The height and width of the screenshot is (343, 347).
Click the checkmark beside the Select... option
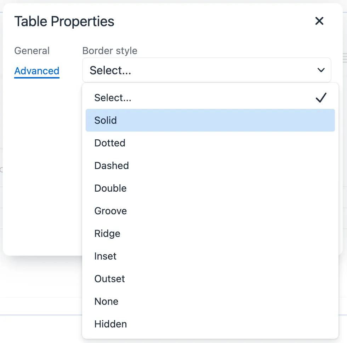tap(321, 98)
